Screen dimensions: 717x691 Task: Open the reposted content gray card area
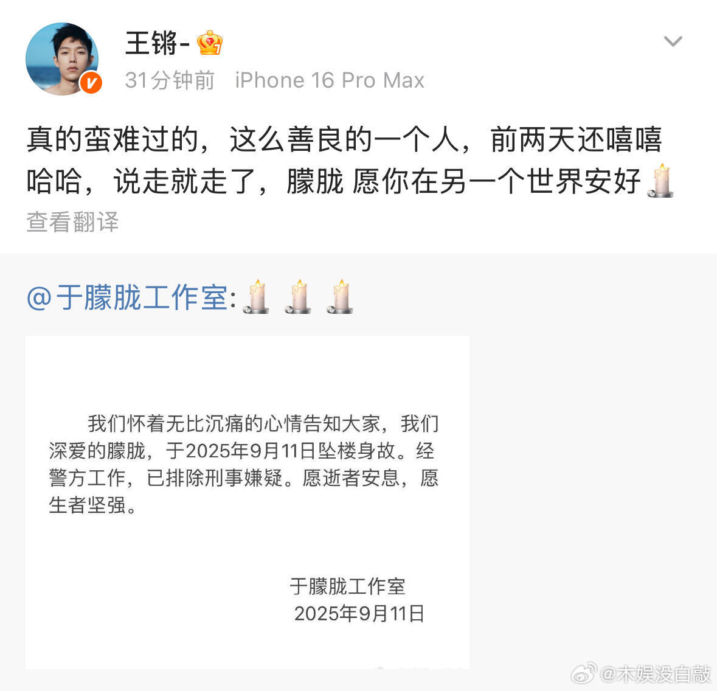(359, 472)
